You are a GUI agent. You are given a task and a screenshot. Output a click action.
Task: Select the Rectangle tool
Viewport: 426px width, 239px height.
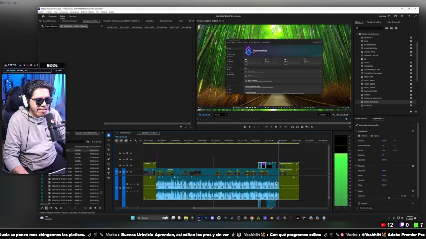click(x=108, y=164)
